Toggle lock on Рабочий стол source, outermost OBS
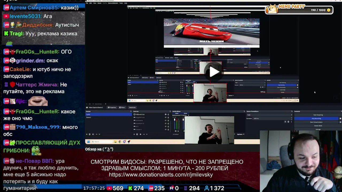The width and height of the screenshot is (342, 192). click(168, 114)
